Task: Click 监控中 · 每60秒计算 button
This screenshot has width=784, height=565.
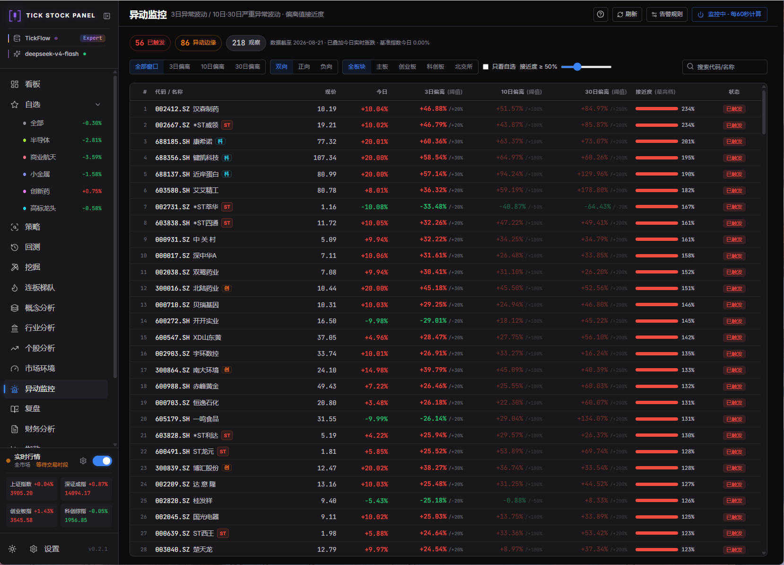Action: click(730, 14)
